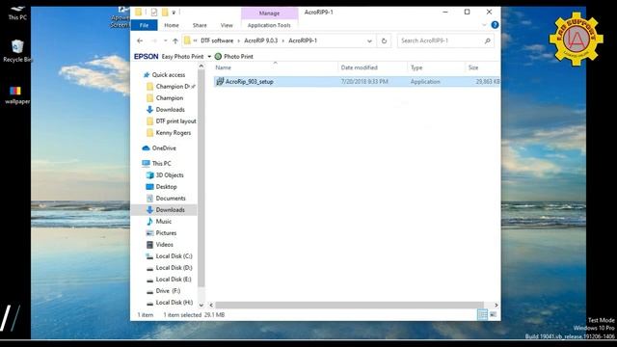Go up one folder level arrow
617x347 pixels.
point(175,40)
